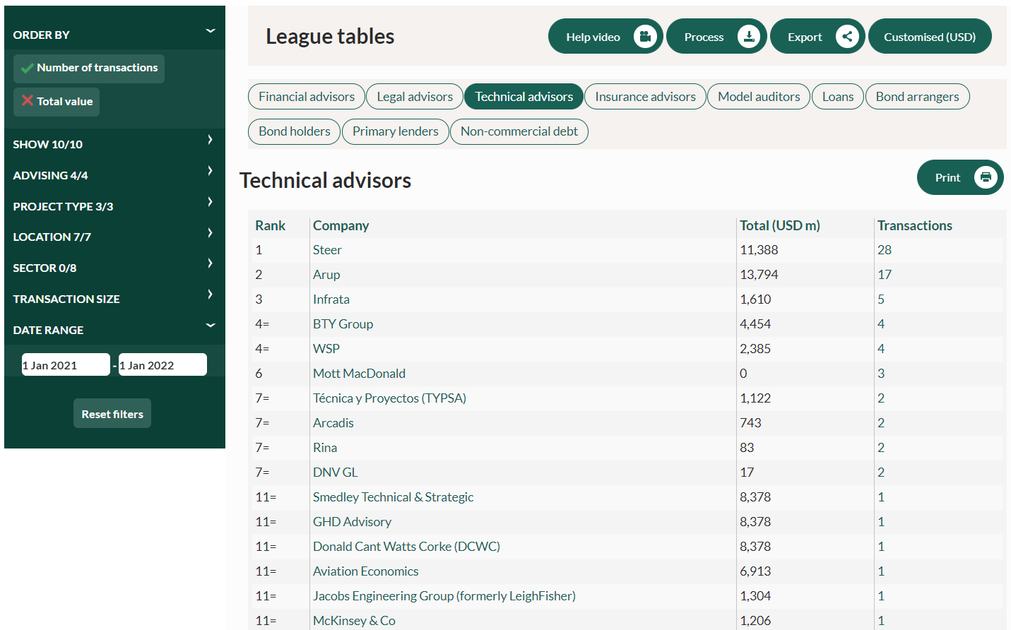Switch to Primary lenders tab
The image size is (1011, 630).
(x=395, y=131)
